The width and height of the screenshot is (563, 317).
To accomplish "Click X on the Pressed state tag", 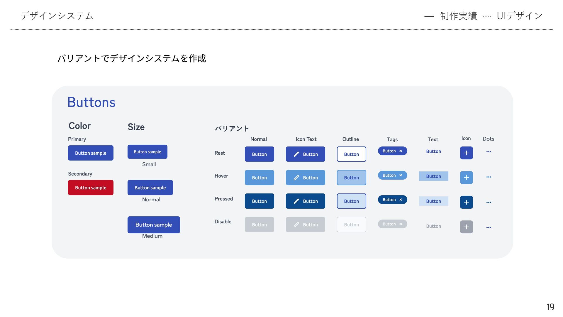I will tap(401, 200).
